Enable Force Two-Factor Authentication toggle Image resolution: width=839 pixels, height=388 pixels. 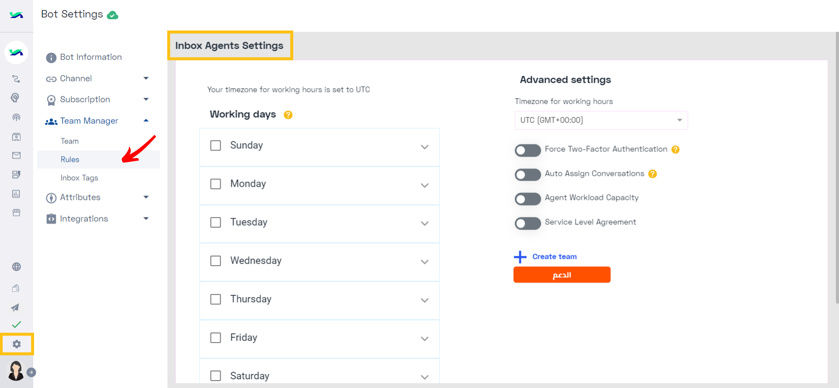[x=527, y=151]
